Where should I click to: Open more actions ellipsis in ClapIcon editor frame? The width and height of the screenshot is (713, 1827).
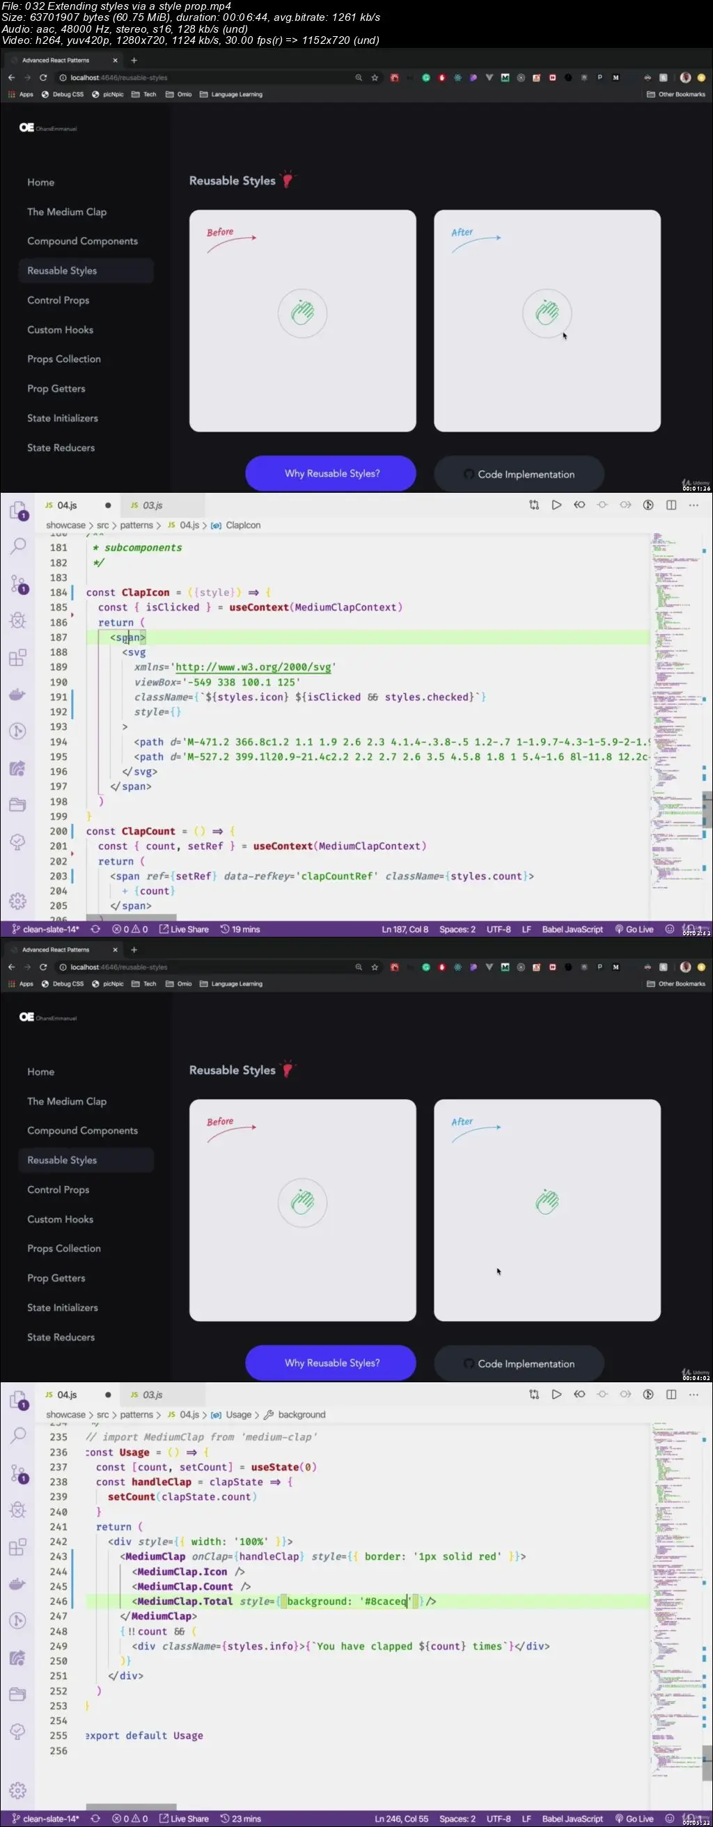tap(694, 505)
